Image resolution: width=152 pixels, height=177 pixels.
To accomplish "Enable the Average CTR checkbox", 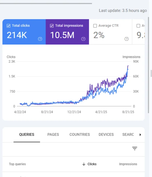I will point(95,26).
